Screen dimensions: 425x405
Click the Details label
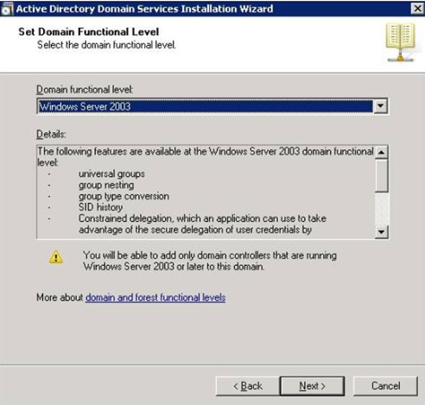click(x=51, y=134)
